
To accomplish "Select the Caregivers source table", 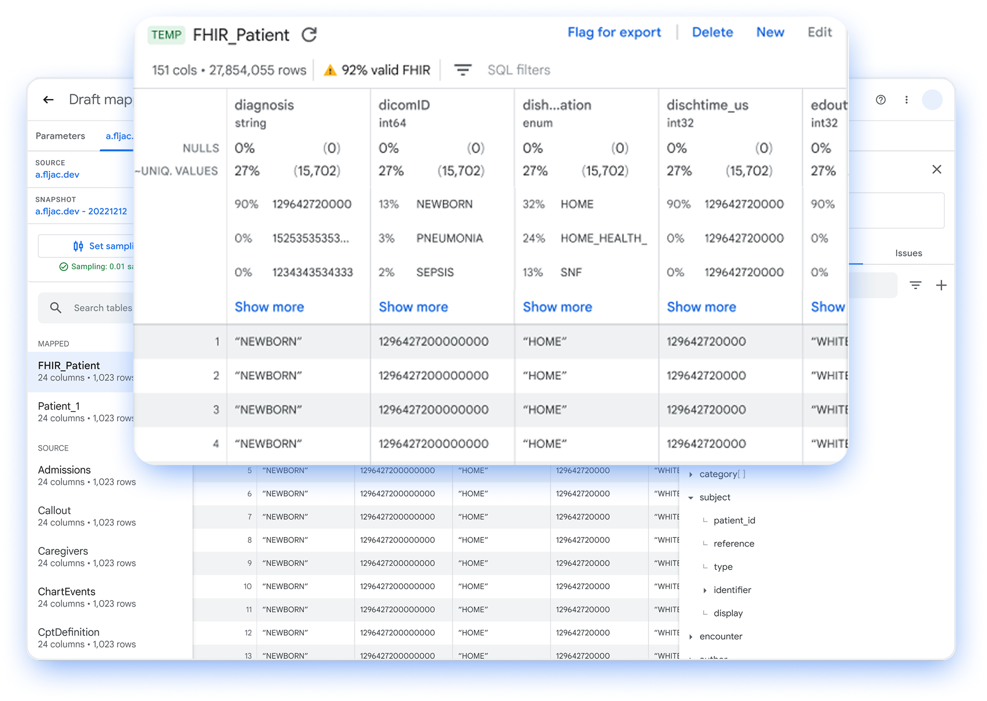I will (x=110, y=556).
